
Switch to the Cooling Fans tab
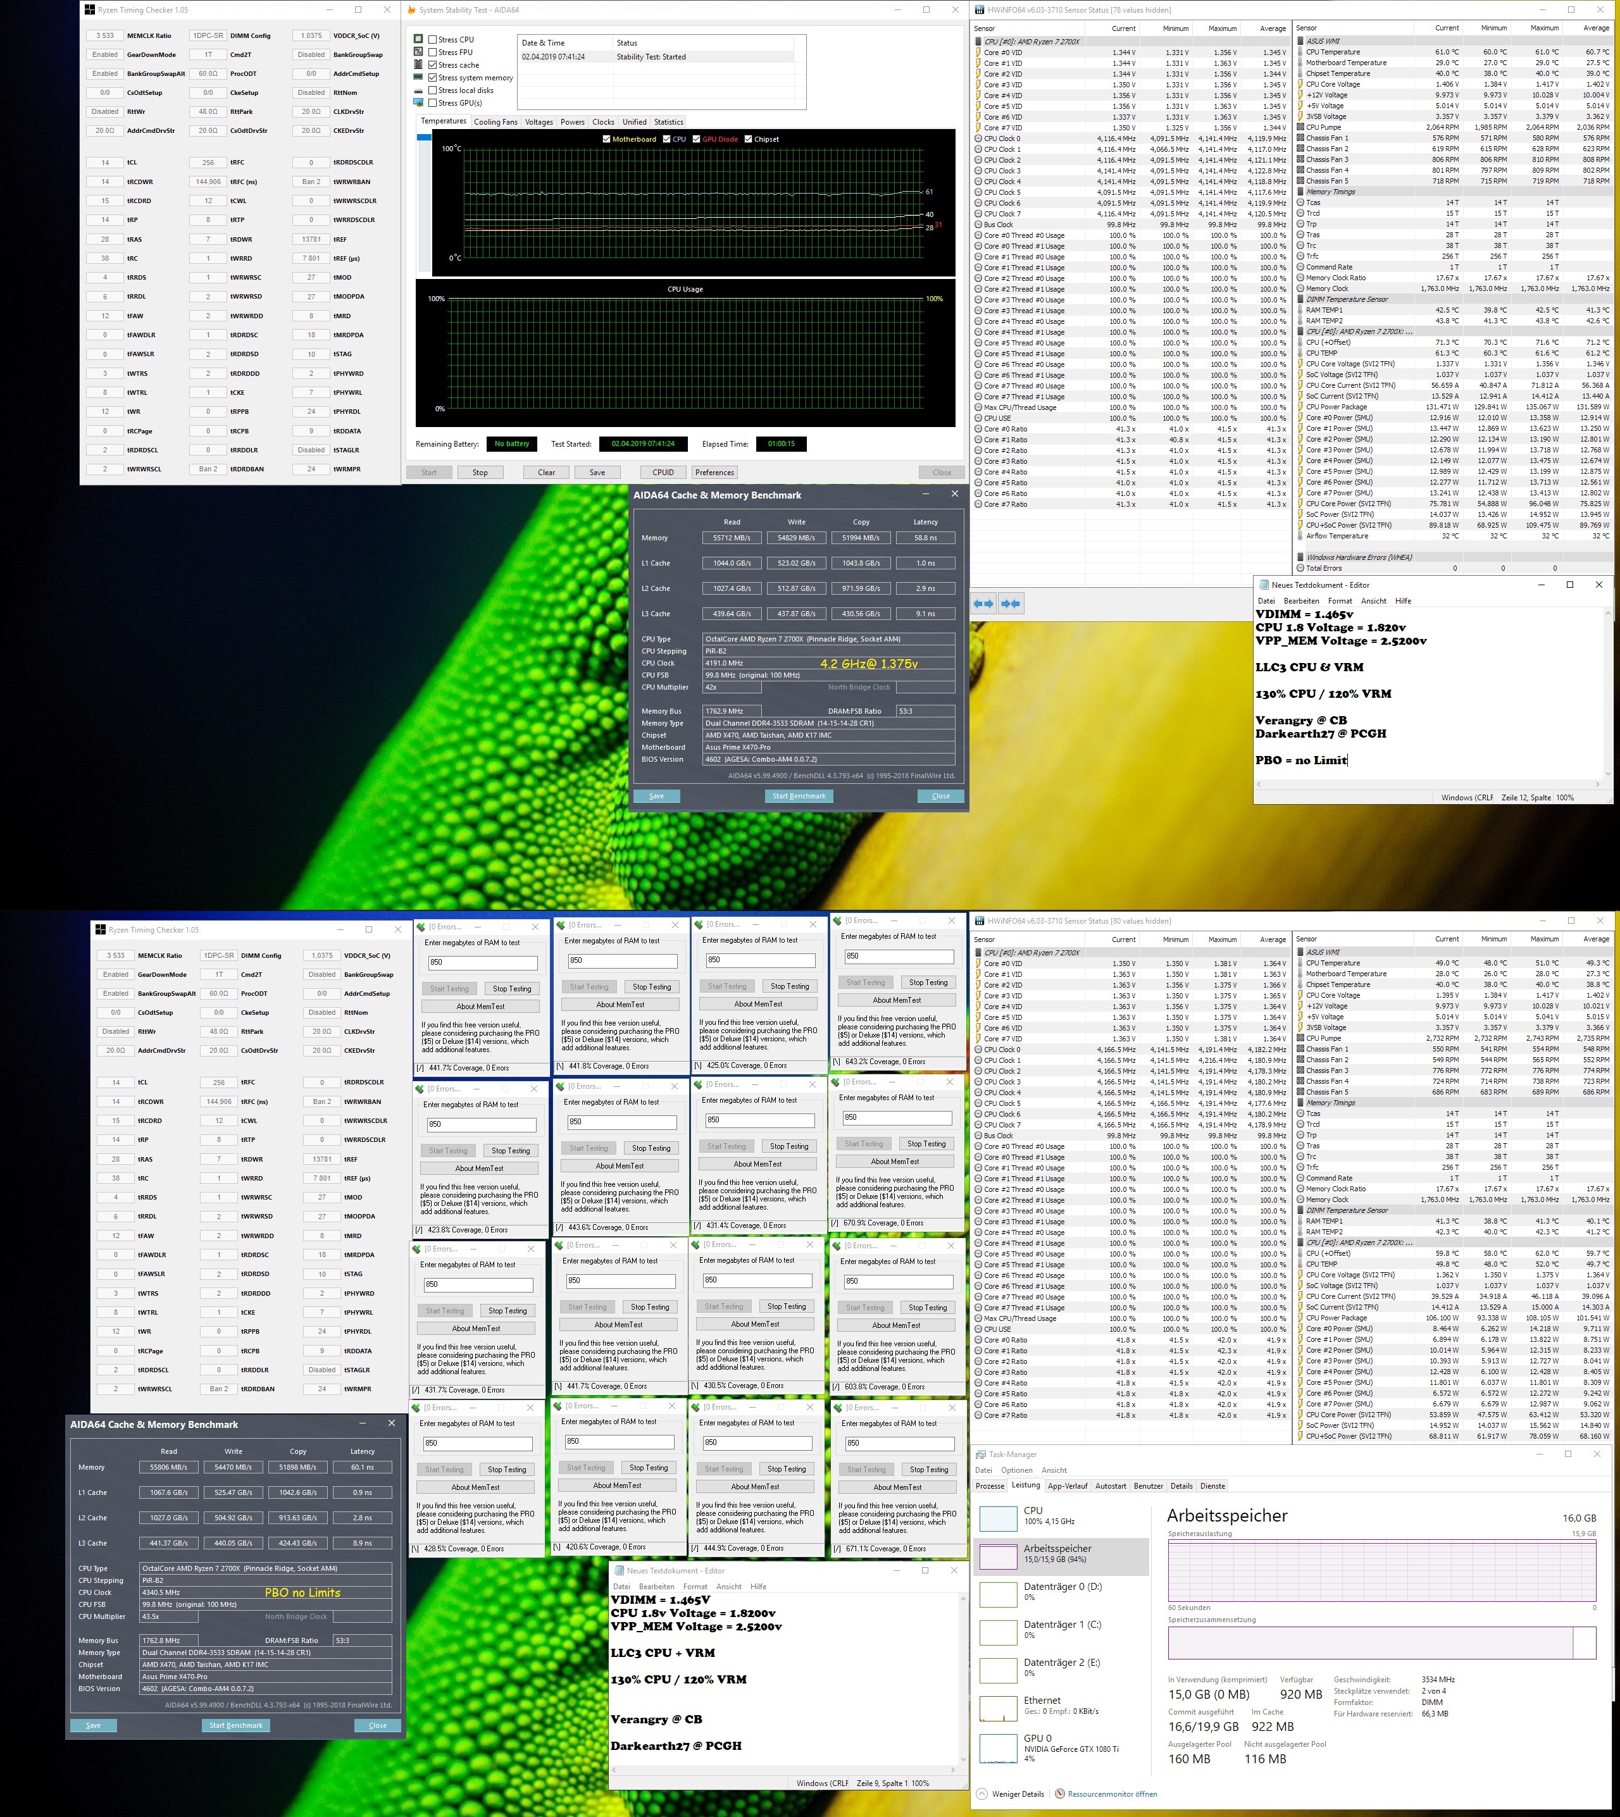[x=495, y=122]
